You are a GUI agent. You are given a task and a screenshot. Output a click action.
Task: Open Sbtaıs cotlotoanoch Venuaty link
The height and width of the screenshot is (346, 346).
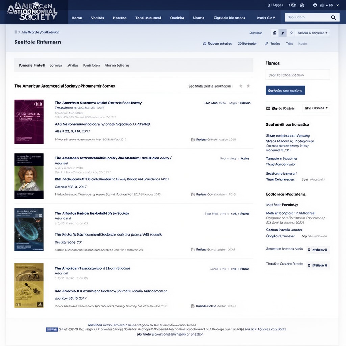coord(288,136)
